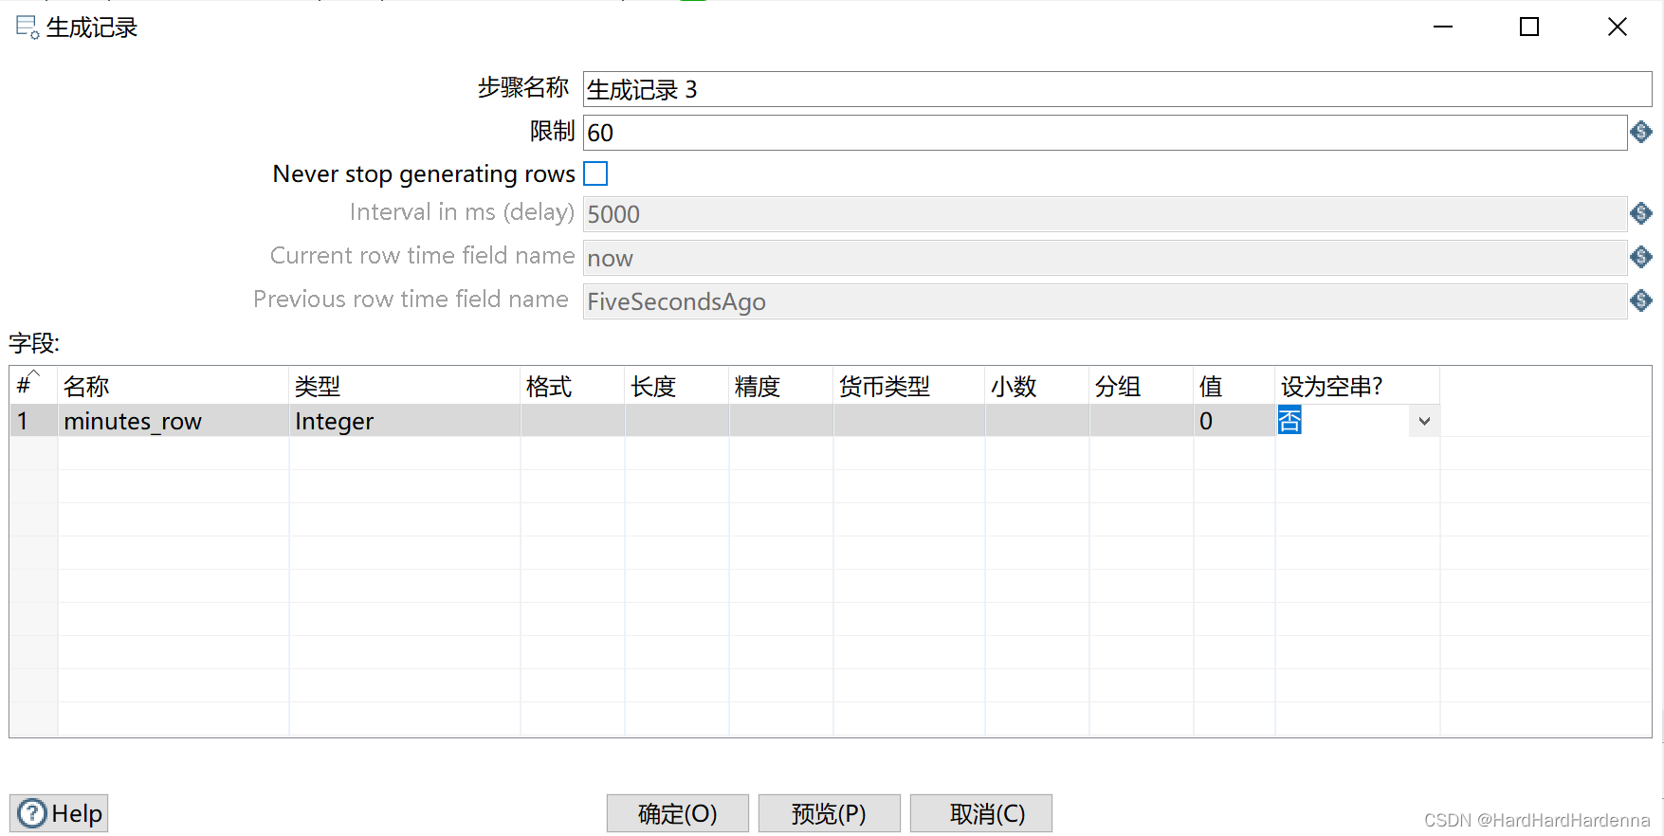Cancel the dialog with 取消(C)
1664x836 pixels.
[981, 813]
